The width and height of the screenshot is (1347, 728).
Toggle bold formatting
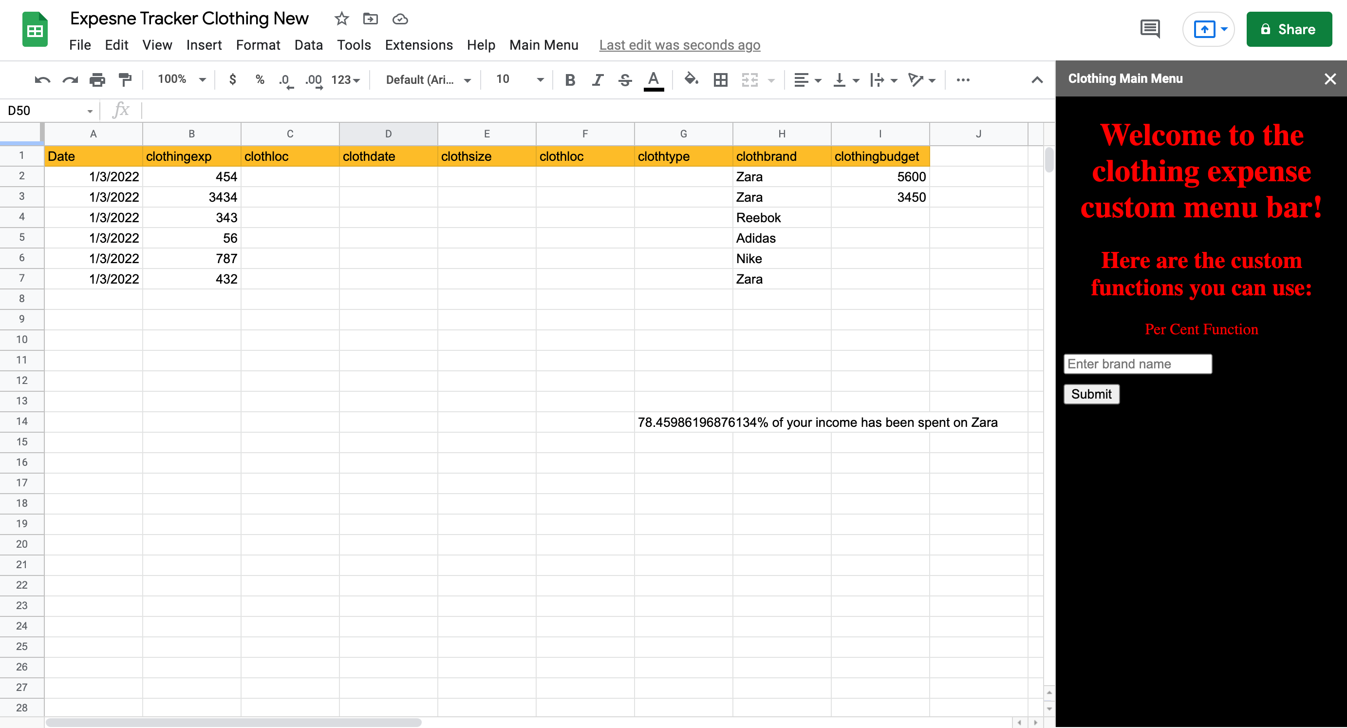point(570,80)
